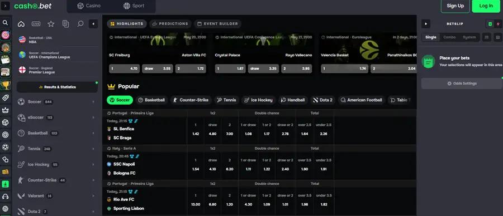Open Premier League England quick link
Viewport: 503px width, 216px height.
[57, 70]
